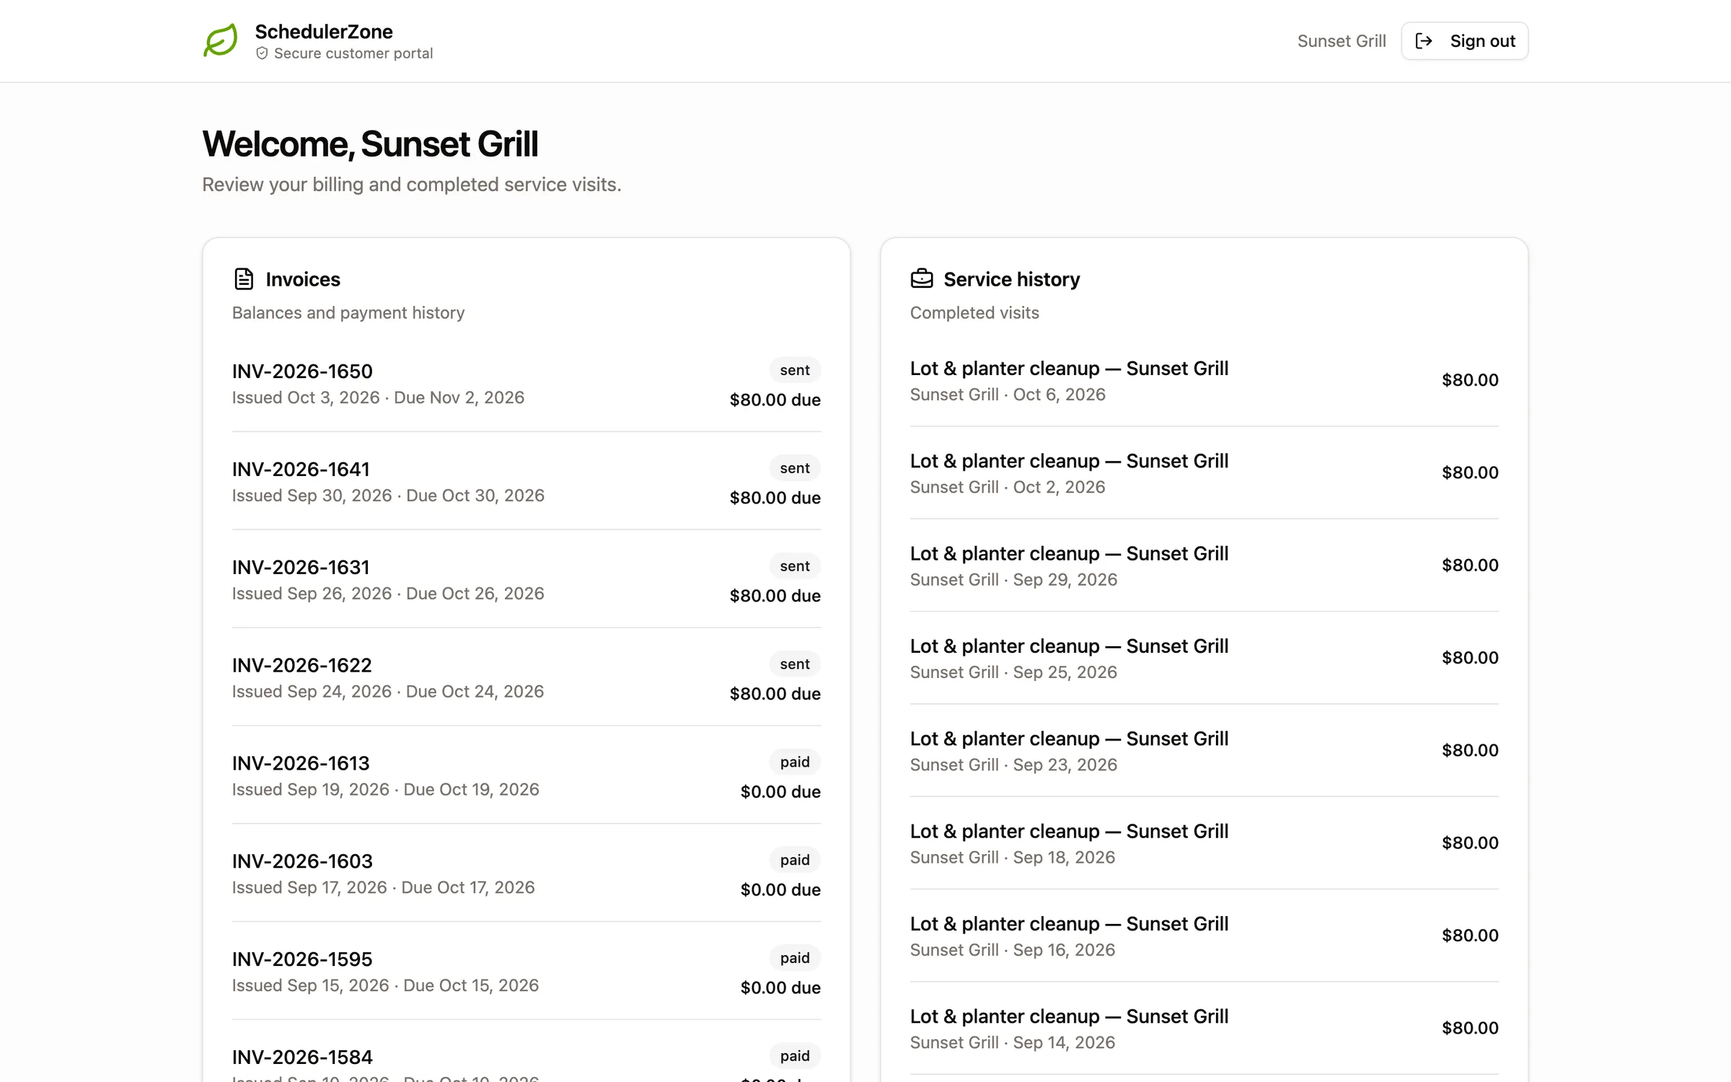Click Issued Sep 17, 2026 date line
This screenshot has height=1082, width=1731.
click(383, 887)
